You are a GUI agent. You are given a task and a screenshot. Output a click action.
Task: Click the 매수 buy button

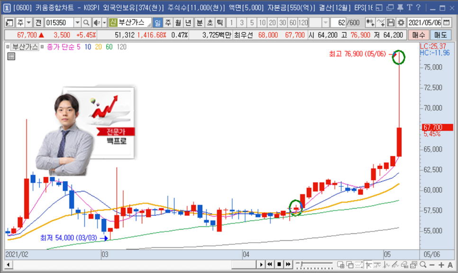418,36
